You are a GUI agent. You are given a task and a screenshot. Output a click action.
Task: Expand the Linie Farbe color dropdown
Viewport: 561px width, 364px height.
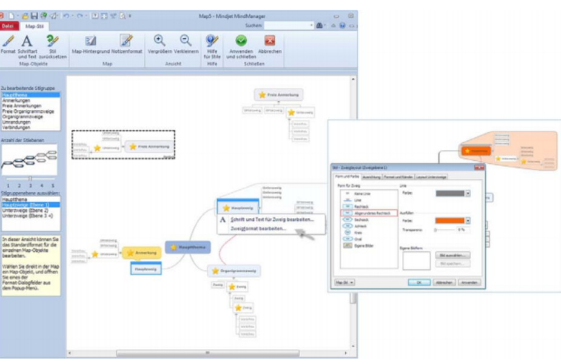468,194
